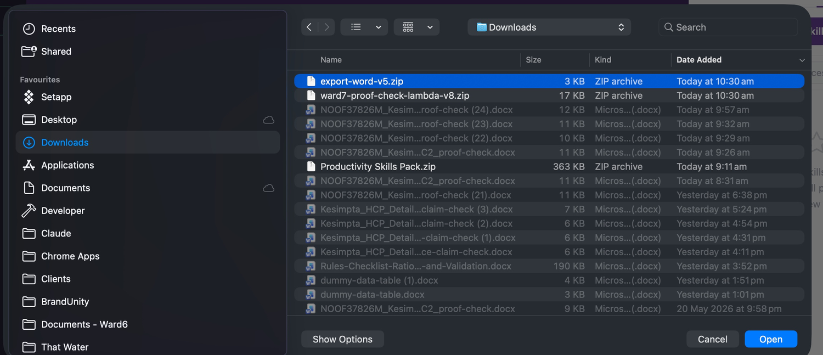Sort by Date Added column header

(x=699, y=60)
